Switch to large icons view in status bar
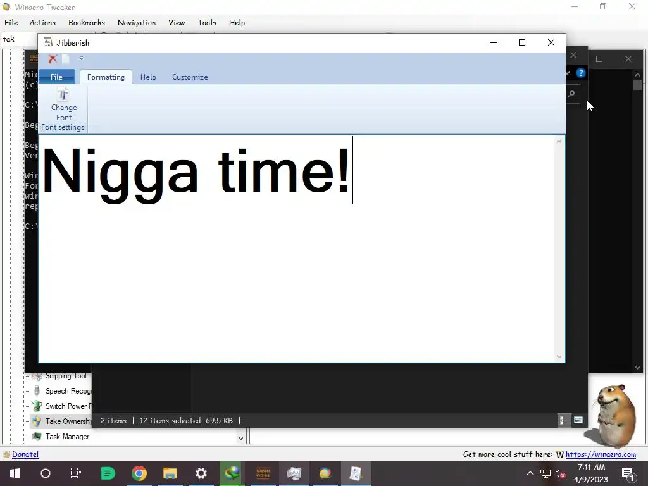The image size is (648, 486). click(578, 420)
